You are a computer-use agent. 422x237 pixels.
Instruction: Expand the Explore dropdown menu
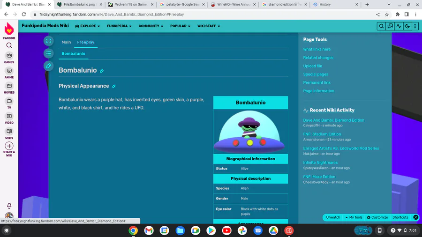coord(88,26)
